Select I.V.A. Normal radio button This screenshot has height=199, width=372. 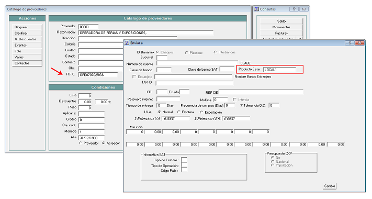[159, 112]
